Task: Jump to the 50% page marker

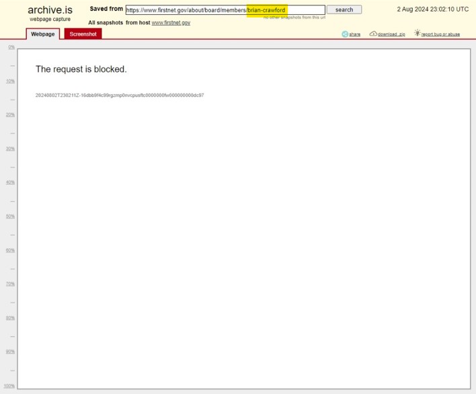Action: tap(10, 216)
